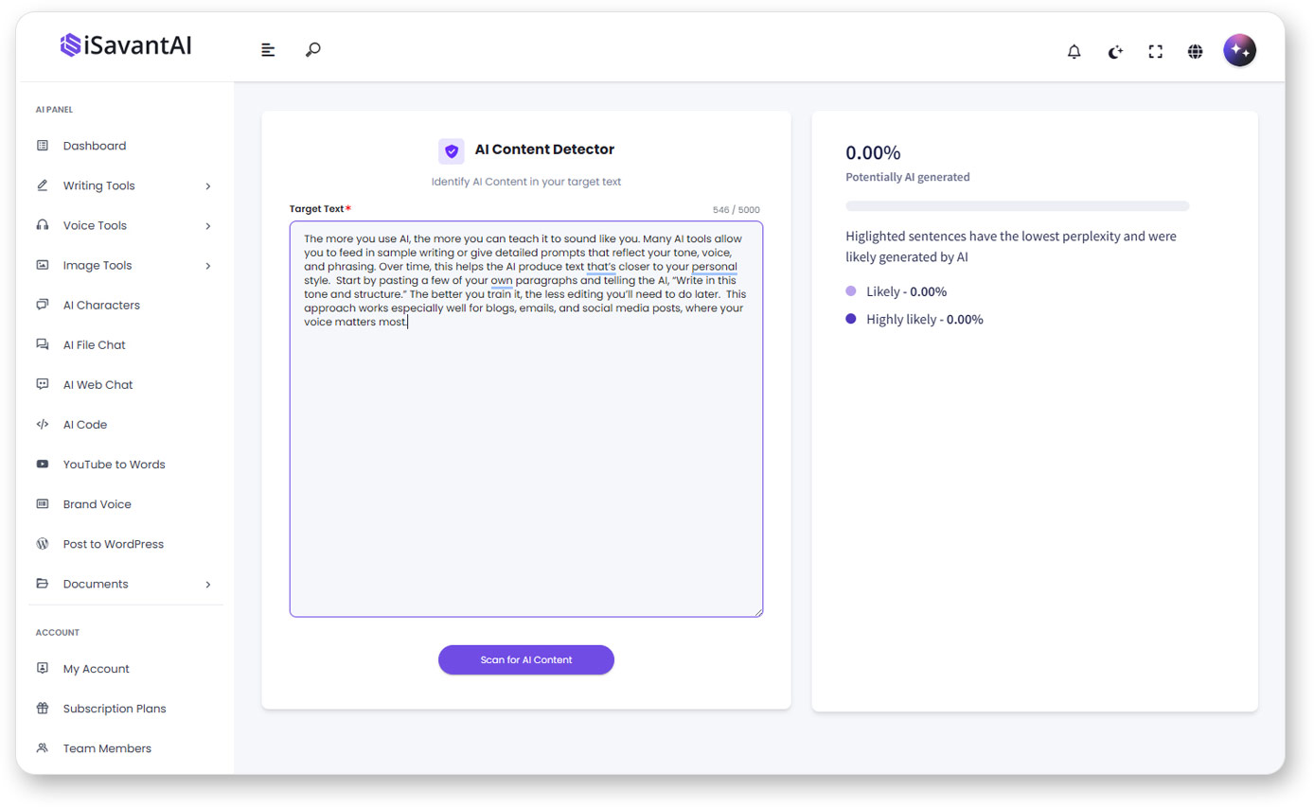Viewport: 1314px width, 807px height.
Task: Collapse the sidebar with the hamburger icon
Action: (268, 48)
